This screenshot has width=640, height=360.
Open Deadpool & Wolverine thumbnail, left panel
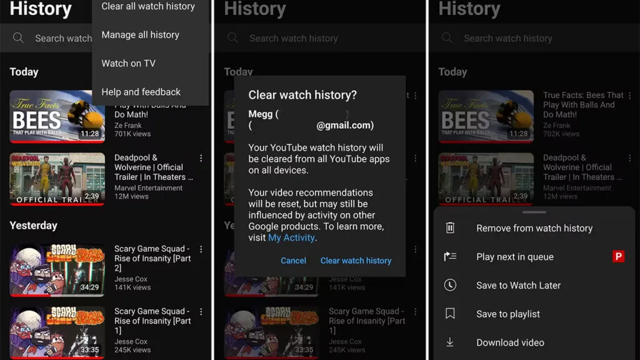pos(57,179)
